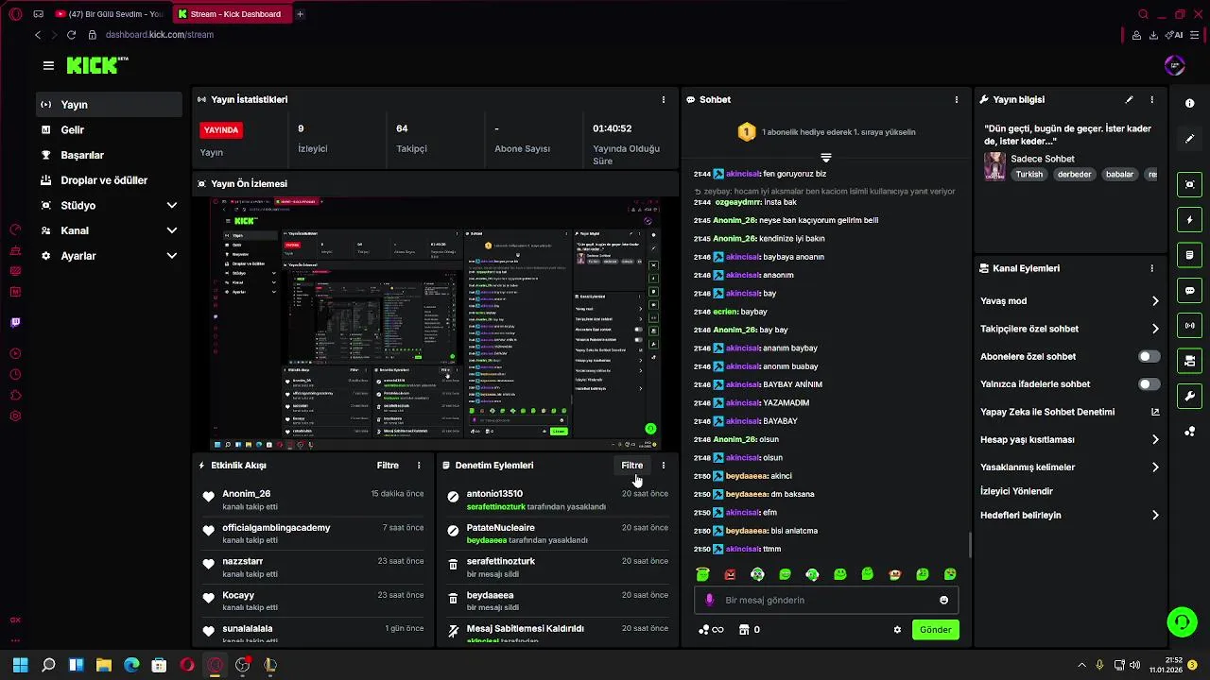Open the three-dot menu of Sohbet panel
Viewport: 1210px width, 680px height.
pyautogui.click(x=957, y=99)
